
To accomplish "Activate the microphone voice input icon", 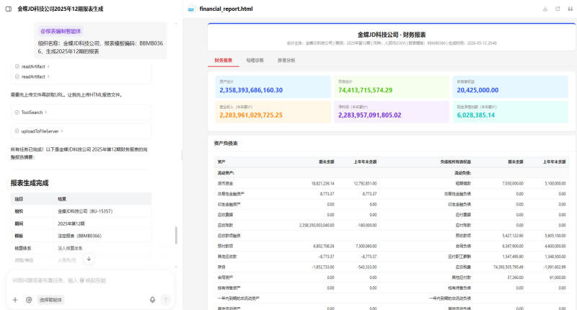I will (152, 300).
